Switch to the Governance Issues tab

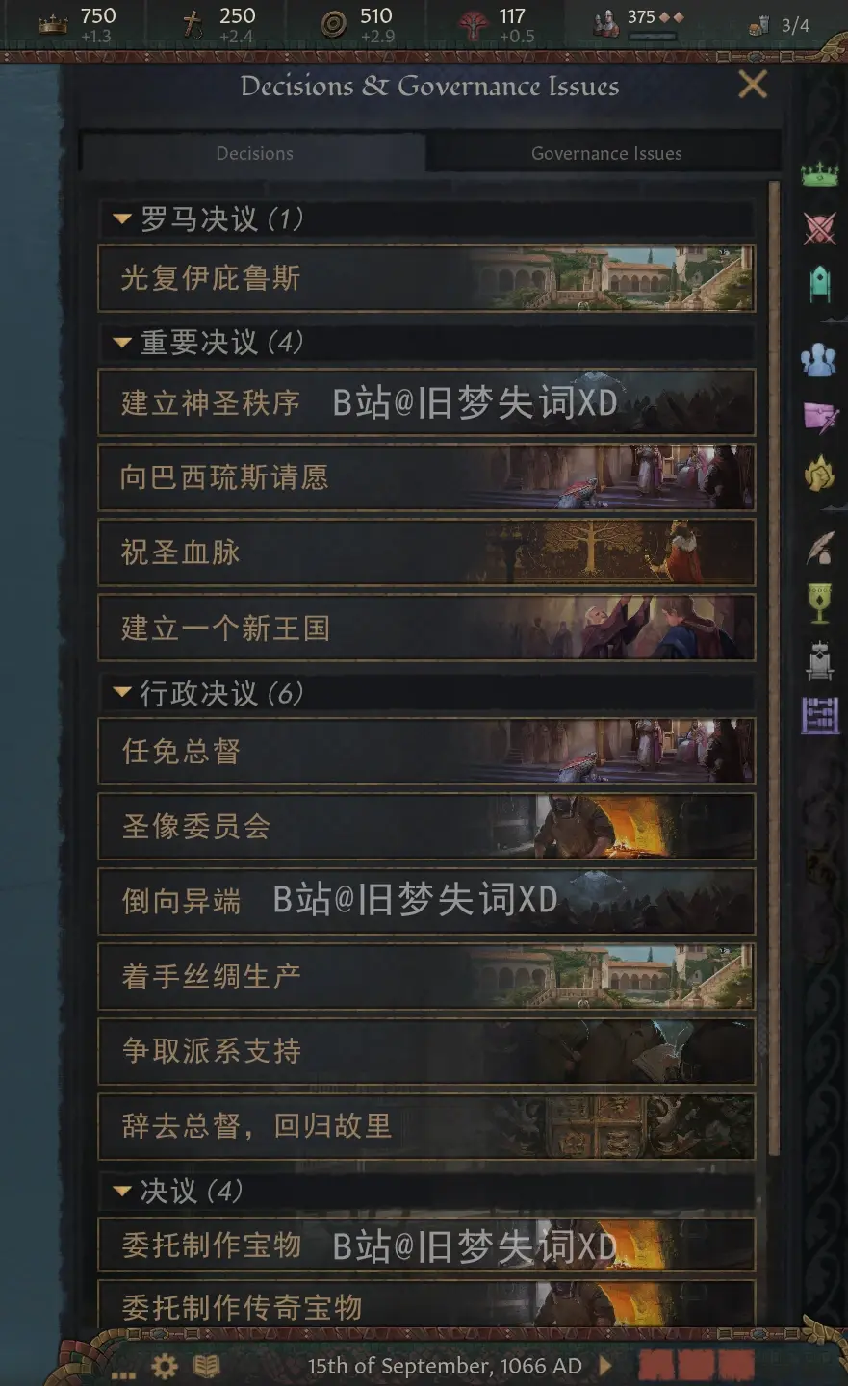pyautogui.click(x=605, y=153)
